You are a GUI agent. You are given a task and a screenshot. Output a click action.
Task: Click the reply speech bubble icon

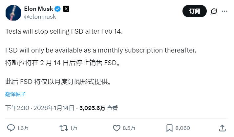pos(11,128)
